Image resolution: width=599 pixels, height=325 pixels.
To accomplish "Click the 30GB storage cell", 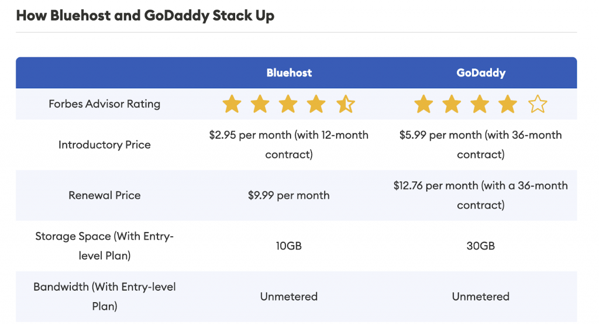I will coord(481,246).
